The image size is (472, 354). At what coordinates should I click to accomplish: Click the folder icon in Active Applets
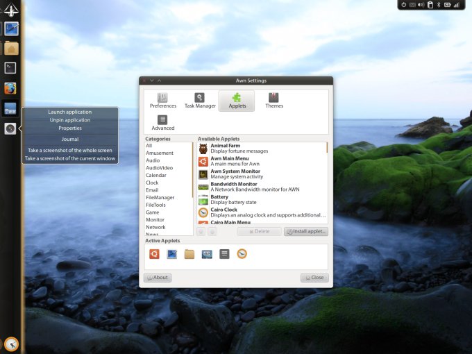pos(189,254)
